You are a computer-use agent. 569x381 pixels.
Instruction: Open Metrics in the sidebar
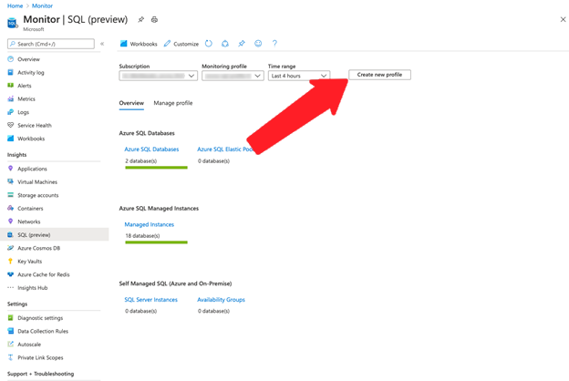tap(26, 98)
